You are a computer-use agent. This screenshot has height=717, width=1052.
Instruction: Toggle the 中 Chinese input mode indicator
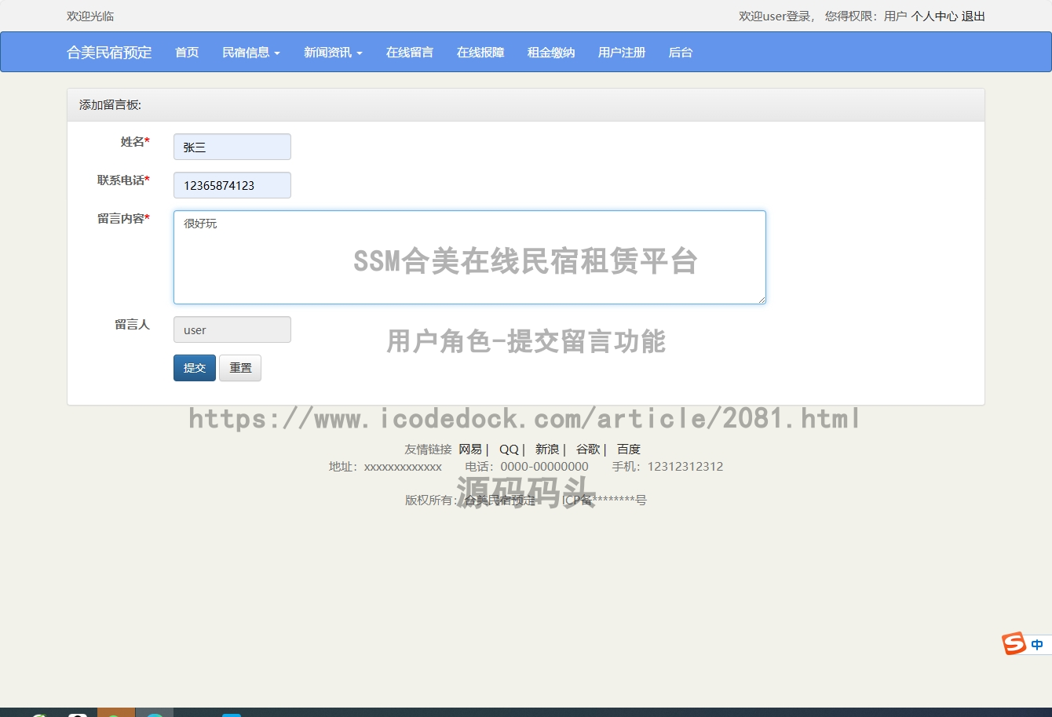coord(1037,645)
